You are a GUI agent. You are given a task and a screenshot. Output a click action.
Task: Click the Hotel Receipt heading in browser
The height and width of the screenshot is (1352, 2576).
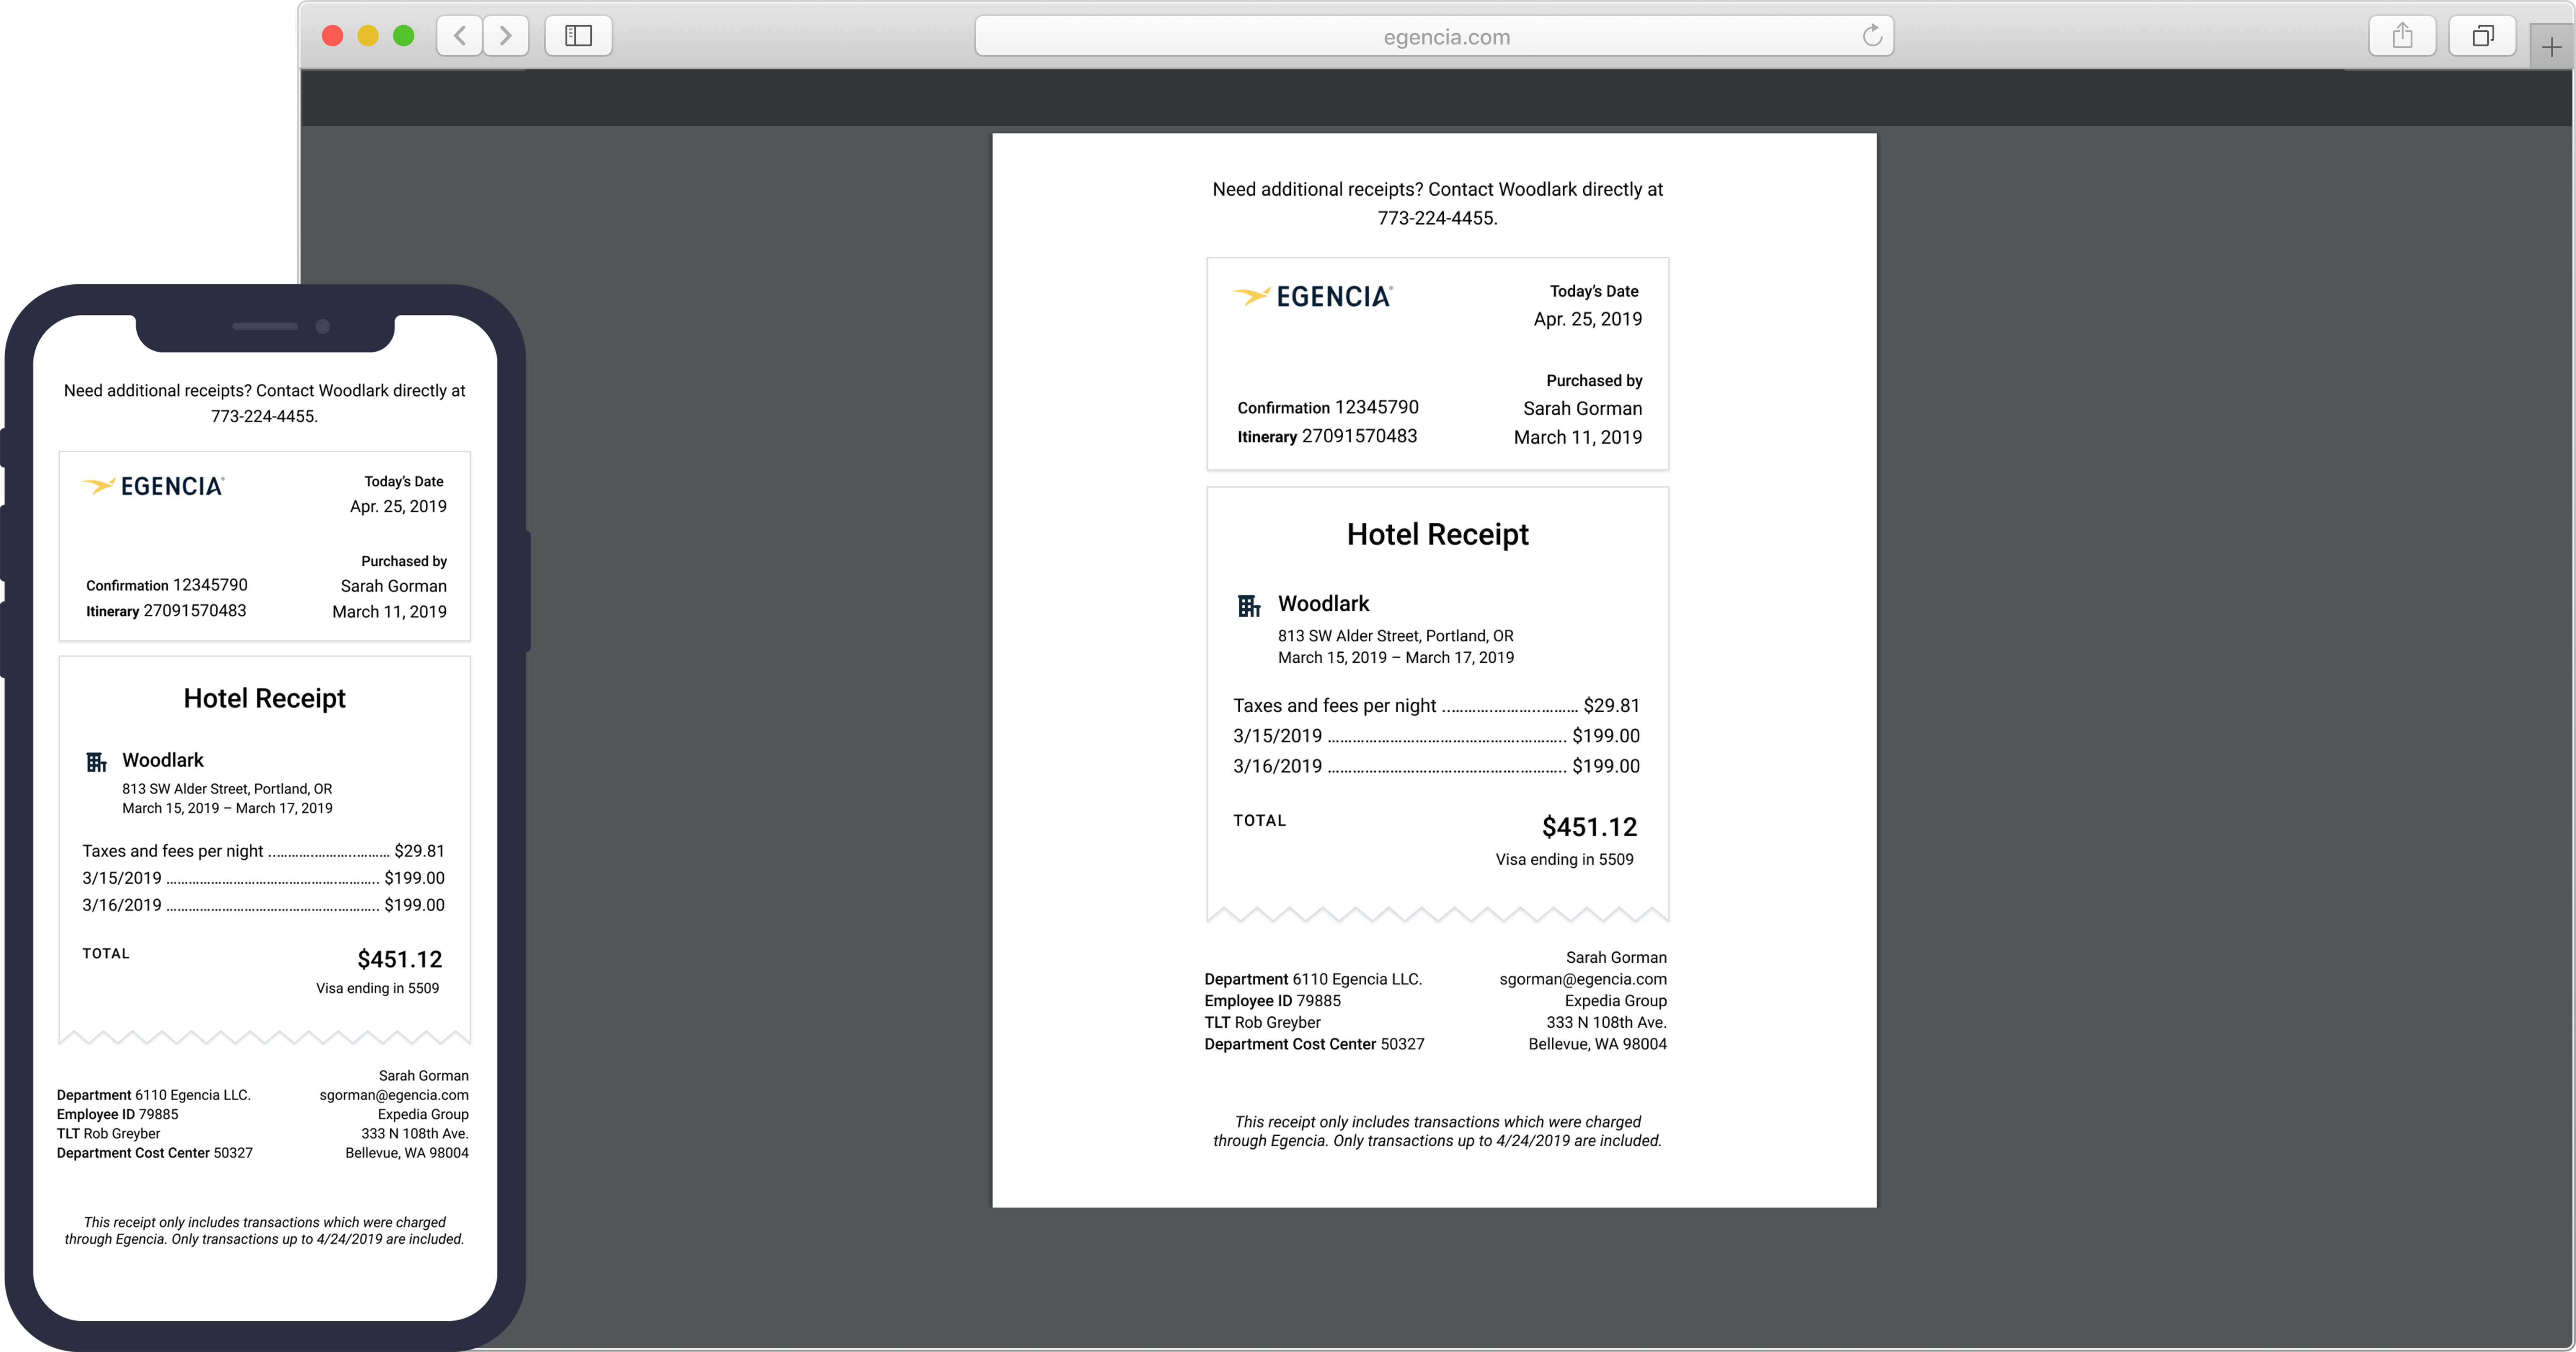pos(1437,534)
